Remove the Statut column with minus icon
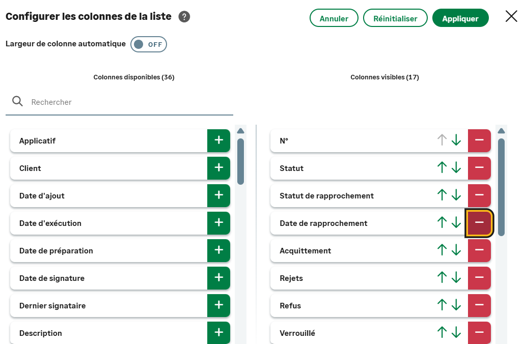 tap(479, 168)
